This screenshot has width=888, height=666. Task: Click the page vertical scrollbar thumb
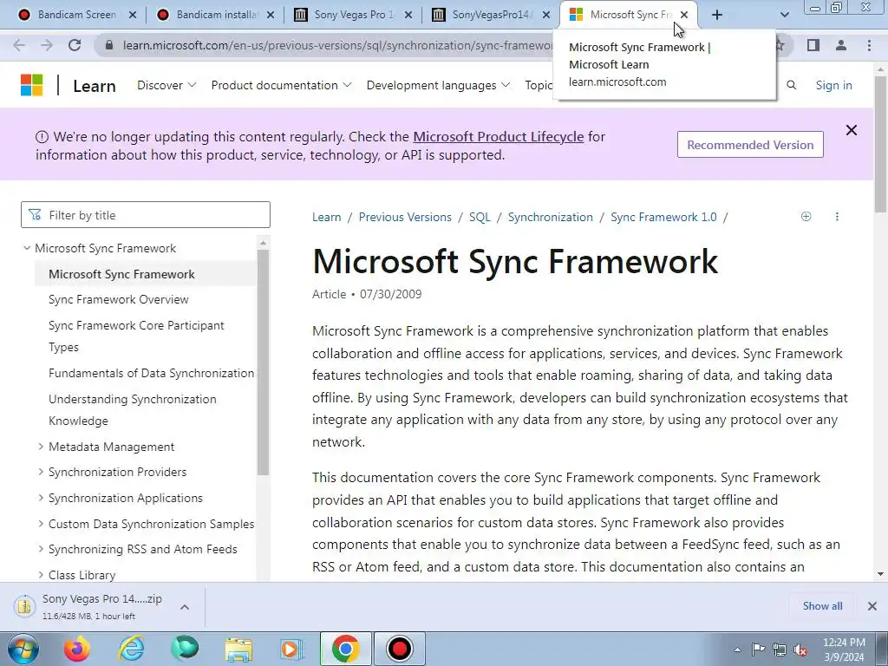[881, 145]
